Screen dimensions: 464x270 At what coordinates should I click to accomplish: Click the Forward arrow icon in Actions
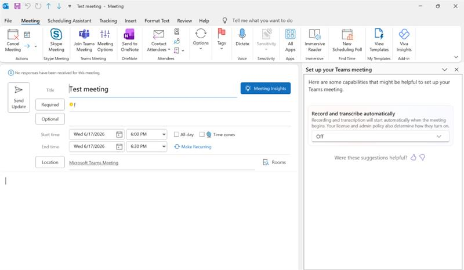pos(27,46)
